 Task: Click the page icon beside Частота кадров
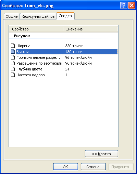pos(13,75)
